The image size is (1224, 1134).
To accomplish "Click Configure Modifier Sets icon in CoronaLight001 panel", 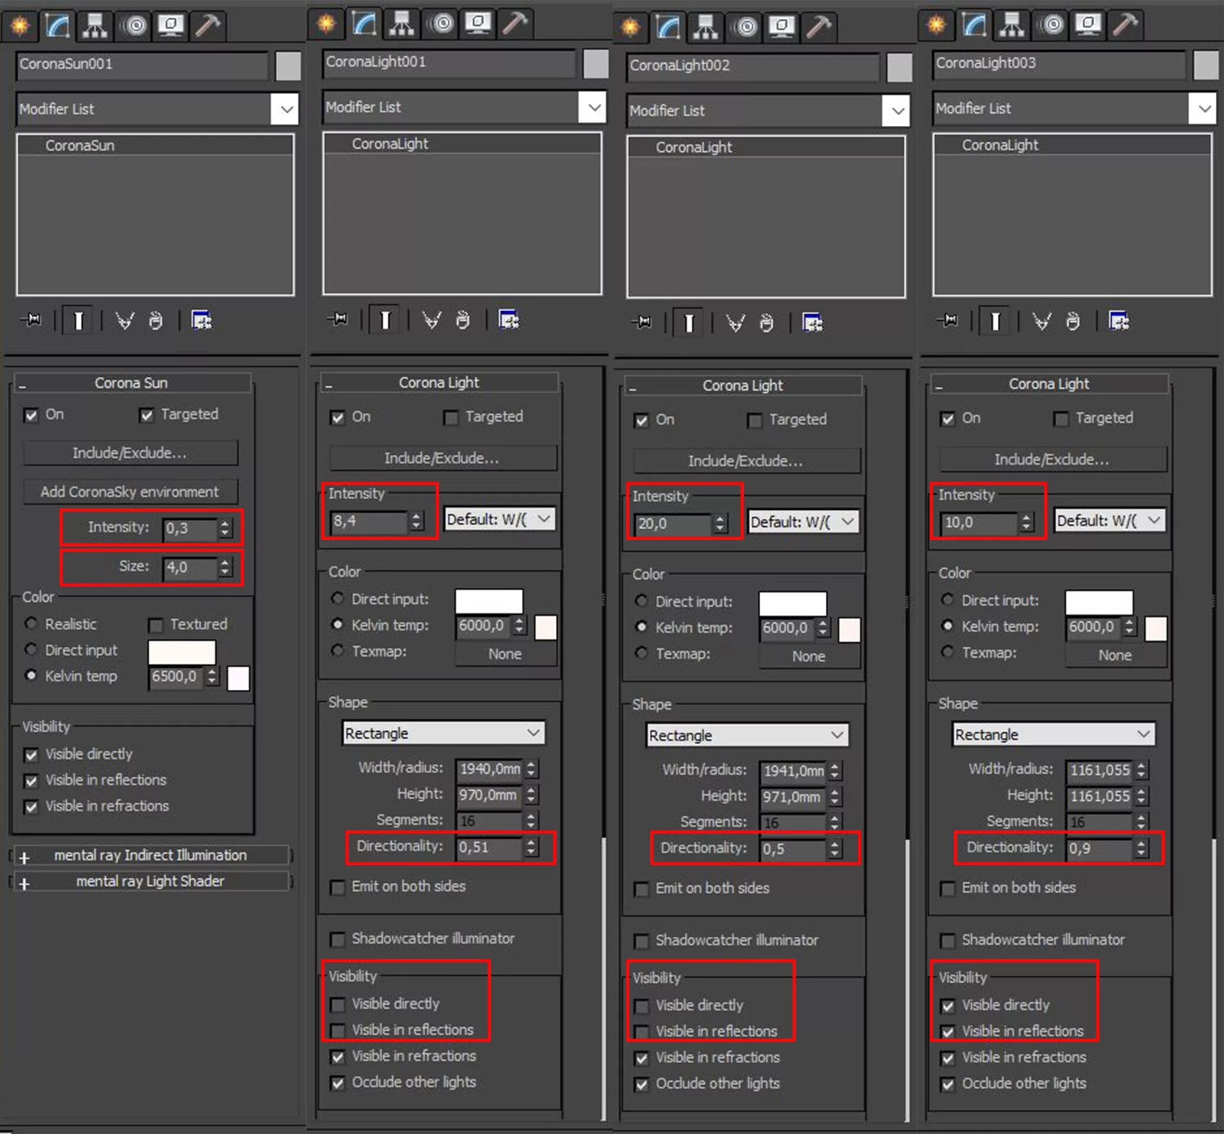I will (509, 320).
